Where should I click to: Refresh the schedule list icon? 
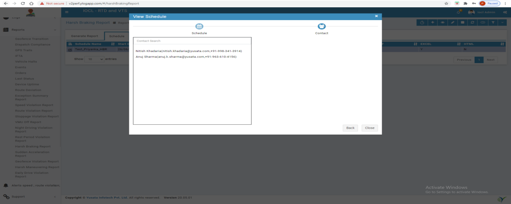coord(473,22)
